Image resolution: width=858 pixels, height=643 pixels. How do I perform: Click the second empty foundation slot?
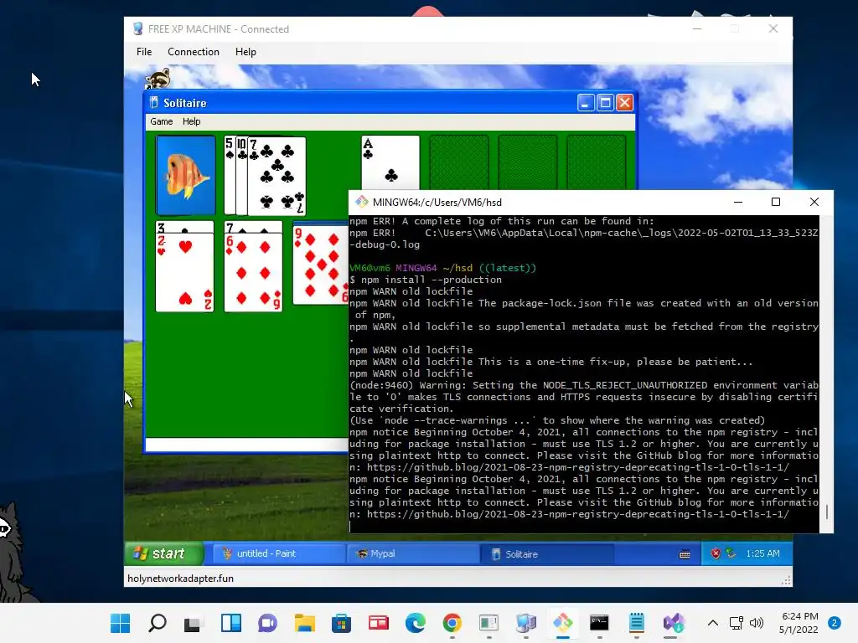pos(528,162)
